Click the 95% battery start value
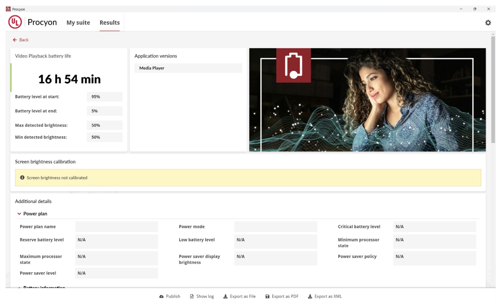Viewport: 499px width, 301px height. tap(105, 97)
